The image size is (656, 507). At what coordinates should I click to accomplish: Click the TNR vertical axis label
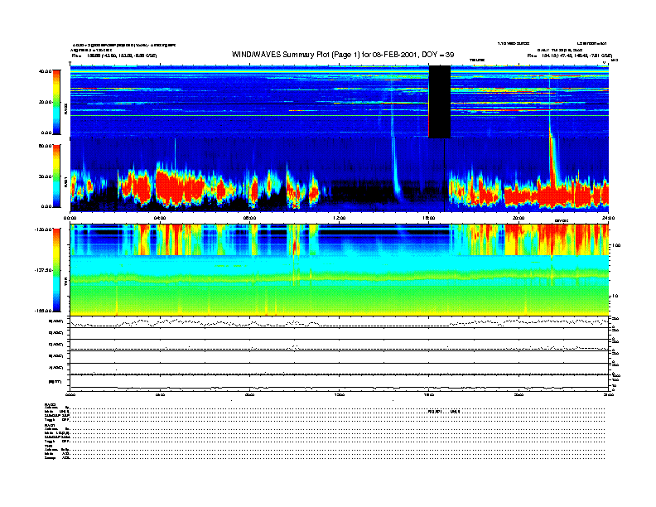(65, 283)
